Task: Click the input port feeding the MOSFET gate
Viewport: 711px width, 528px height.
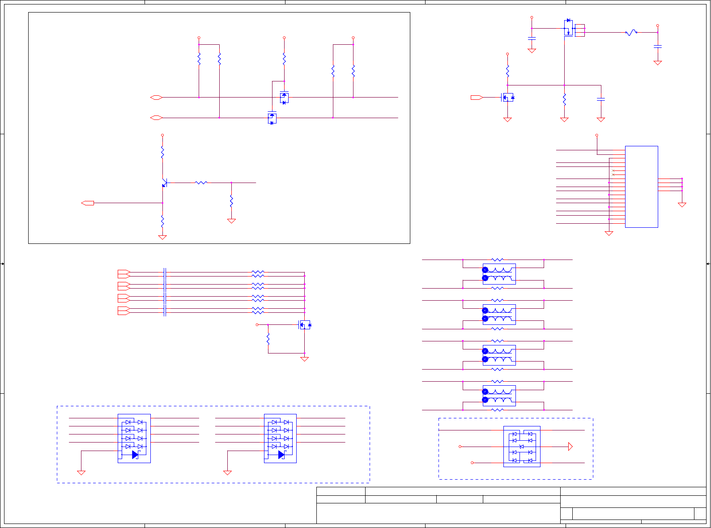Action: (x=477, y=97)
